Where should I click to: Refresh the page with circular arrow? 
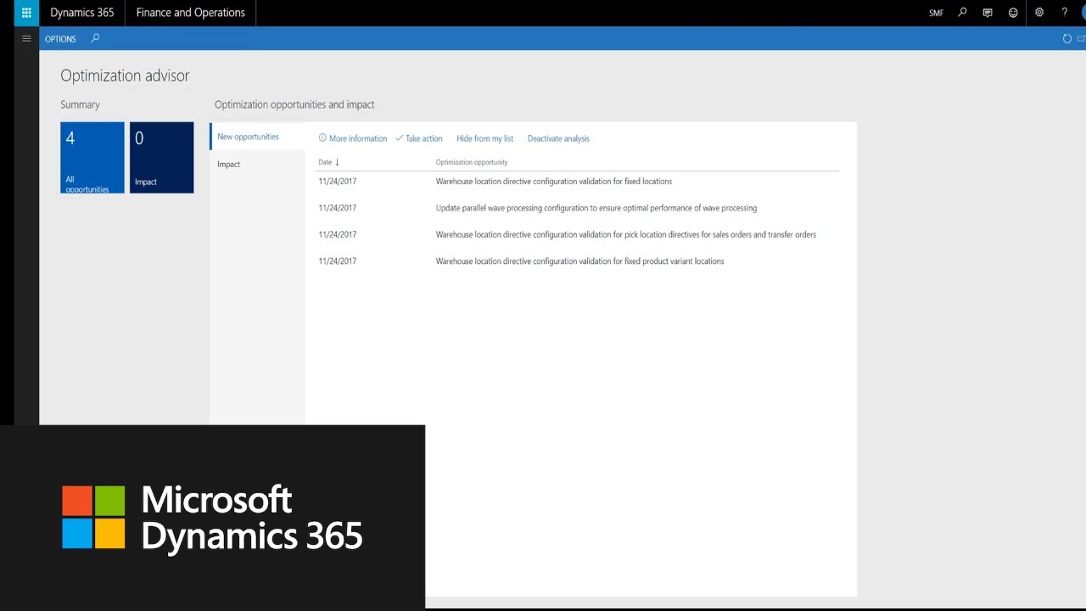(1067, 39)
